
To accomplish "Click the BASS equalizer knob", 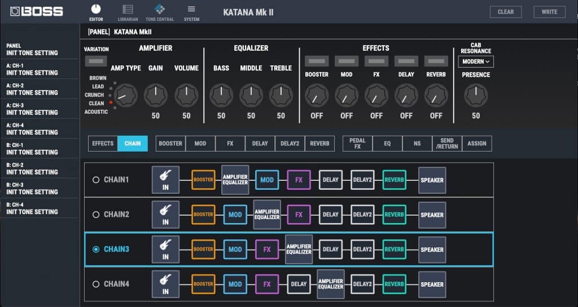I will click(221, 95).
